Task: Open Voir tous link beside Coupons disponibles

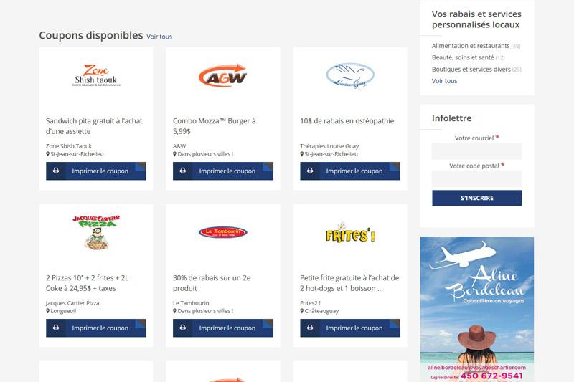Action: (x=159, y=37)
